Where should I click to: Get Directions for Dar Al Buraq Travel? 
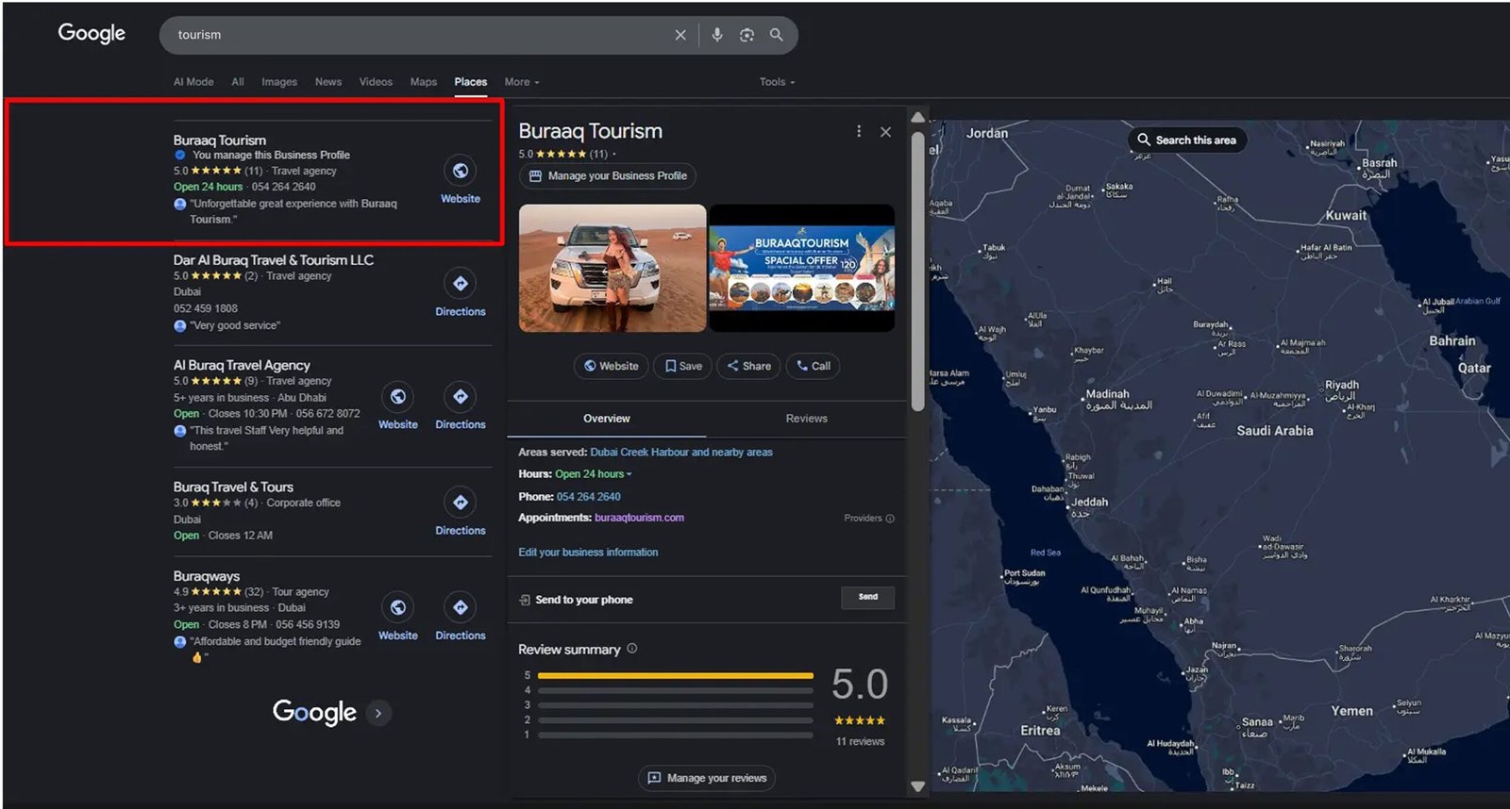click(x=461, y=285)
